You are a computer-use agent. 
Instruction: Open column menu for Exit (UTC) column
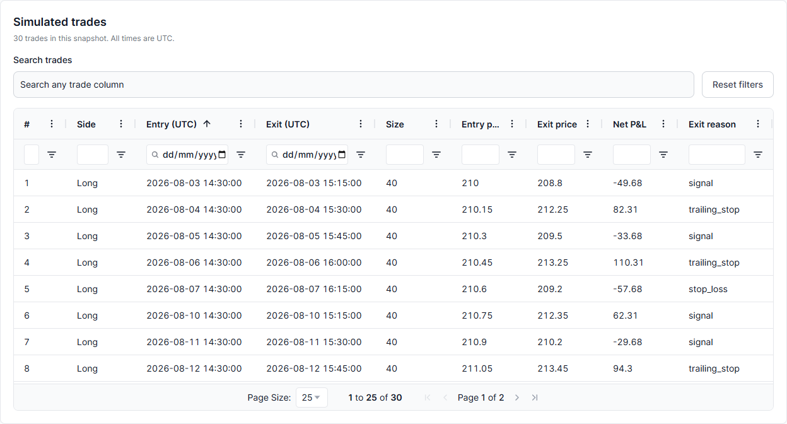361,124
